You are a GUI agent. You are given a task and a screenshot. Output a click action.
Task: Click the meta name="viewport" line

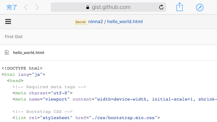point(115,99)
